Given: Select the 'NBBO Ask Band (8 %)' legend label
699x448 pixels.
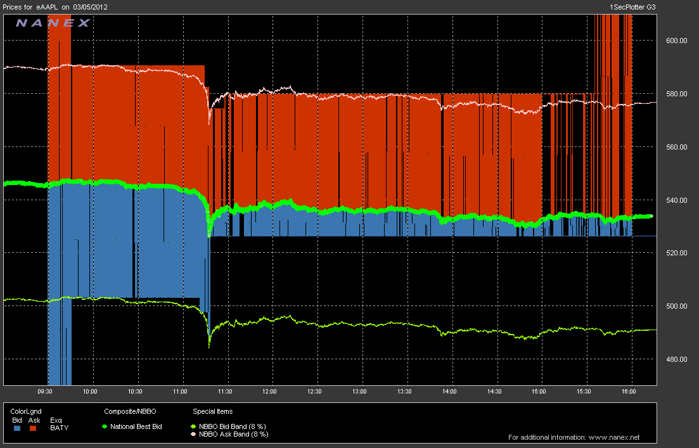Looking at the screenshot, I should point(234,434).
